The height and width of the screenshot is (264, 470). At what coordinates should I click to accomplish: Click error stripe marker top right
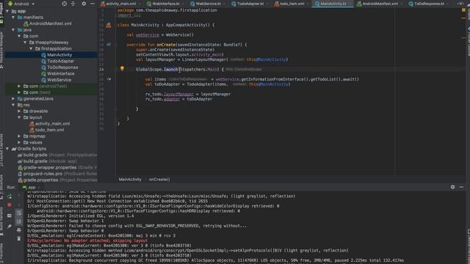[x=463, y=10]
